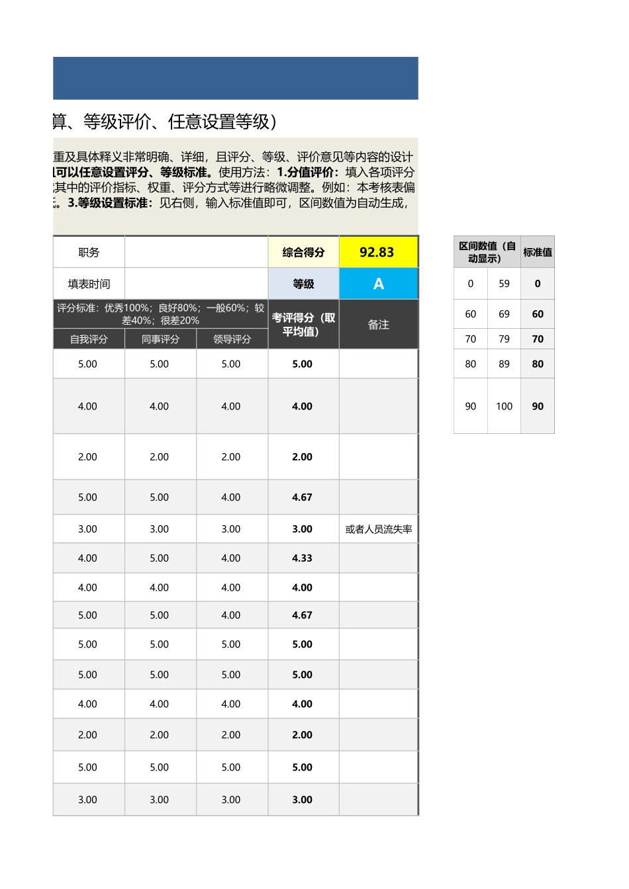Click the interval upper value 59

click(504, 284)
